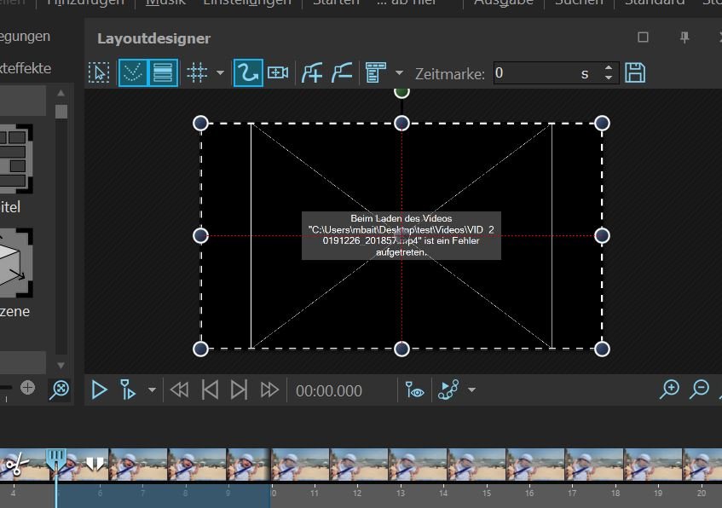Jump to the previous frame
The height and width of the screenshot is (508, 722).
210,390
